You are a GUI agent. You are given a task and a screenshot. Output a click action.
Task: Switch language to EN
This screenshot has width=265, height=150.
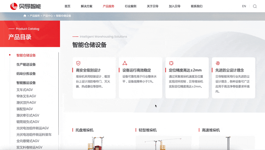[244, 6]
